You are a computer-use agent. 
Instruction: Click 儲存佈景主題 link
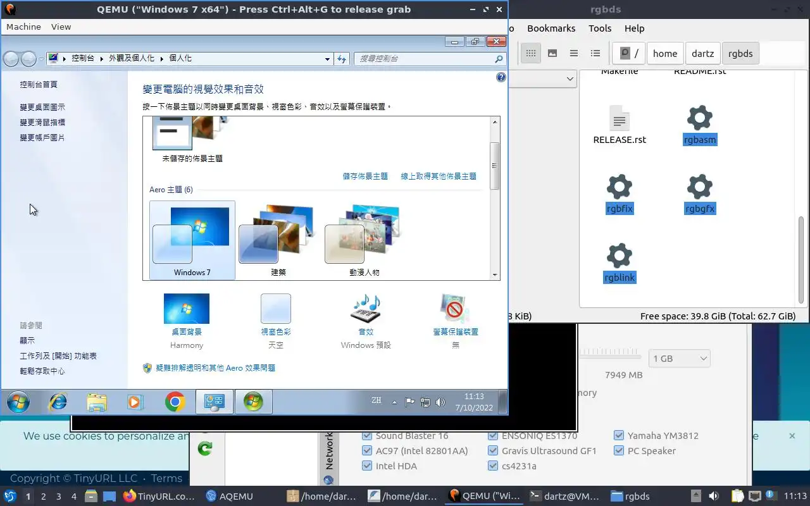tap(365, 176)
